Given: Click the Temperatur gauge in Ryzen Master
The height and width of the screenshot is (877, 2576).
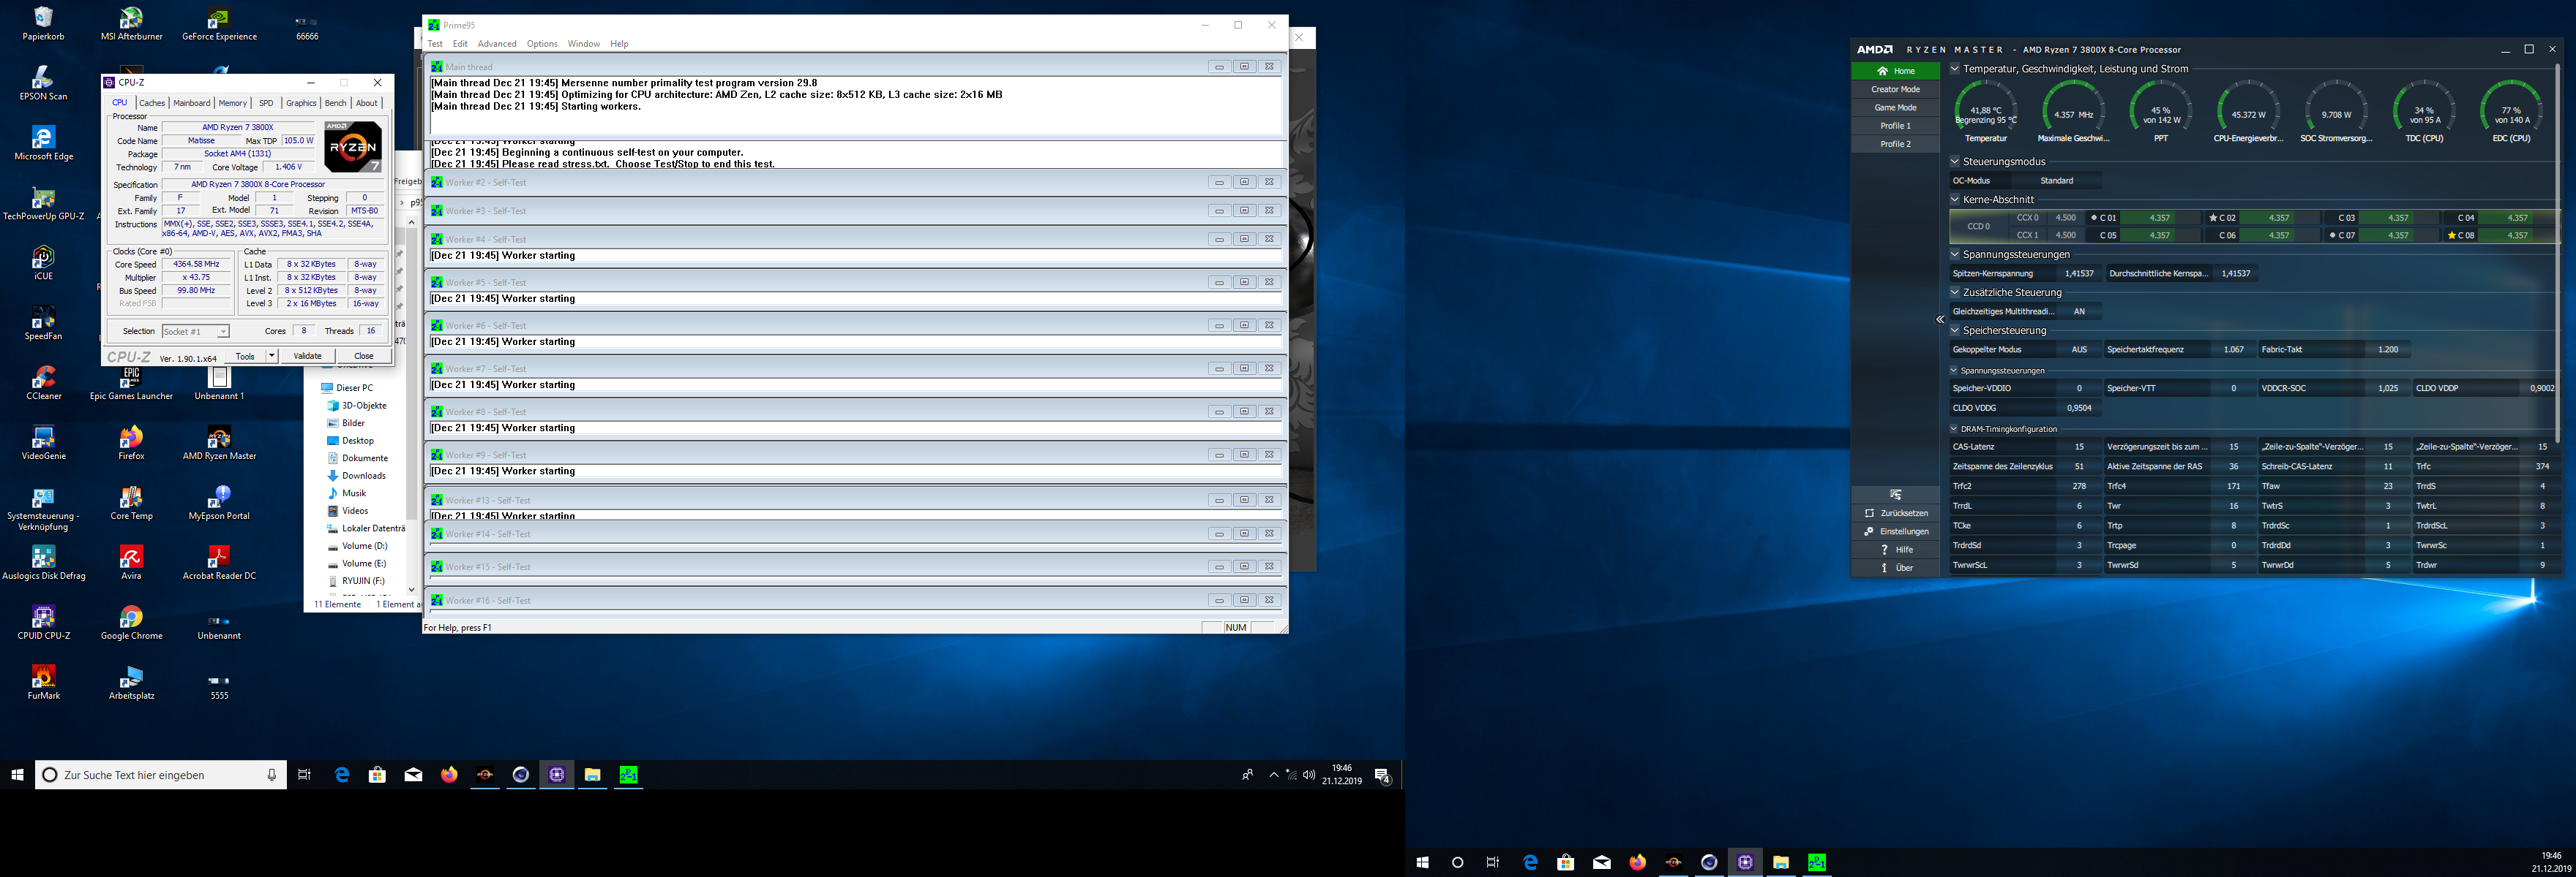Looking at the screenshot, I should click(1986, 111).
